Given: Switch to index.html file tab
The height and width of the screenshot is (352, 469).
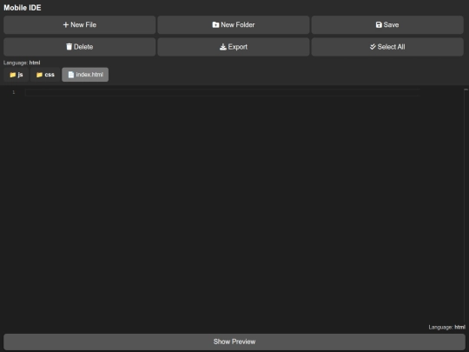Looking at the screenshot, I should [x=85, y=75].
